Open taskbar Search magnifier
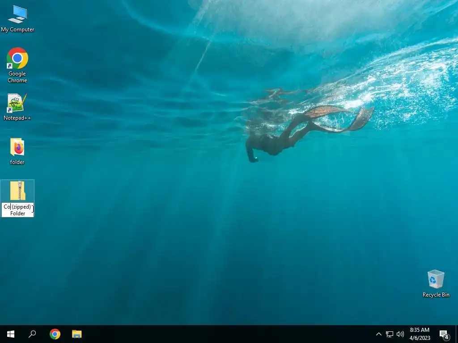Image resolution: width=458 pixels, height=343 pixels. [32, 334]
